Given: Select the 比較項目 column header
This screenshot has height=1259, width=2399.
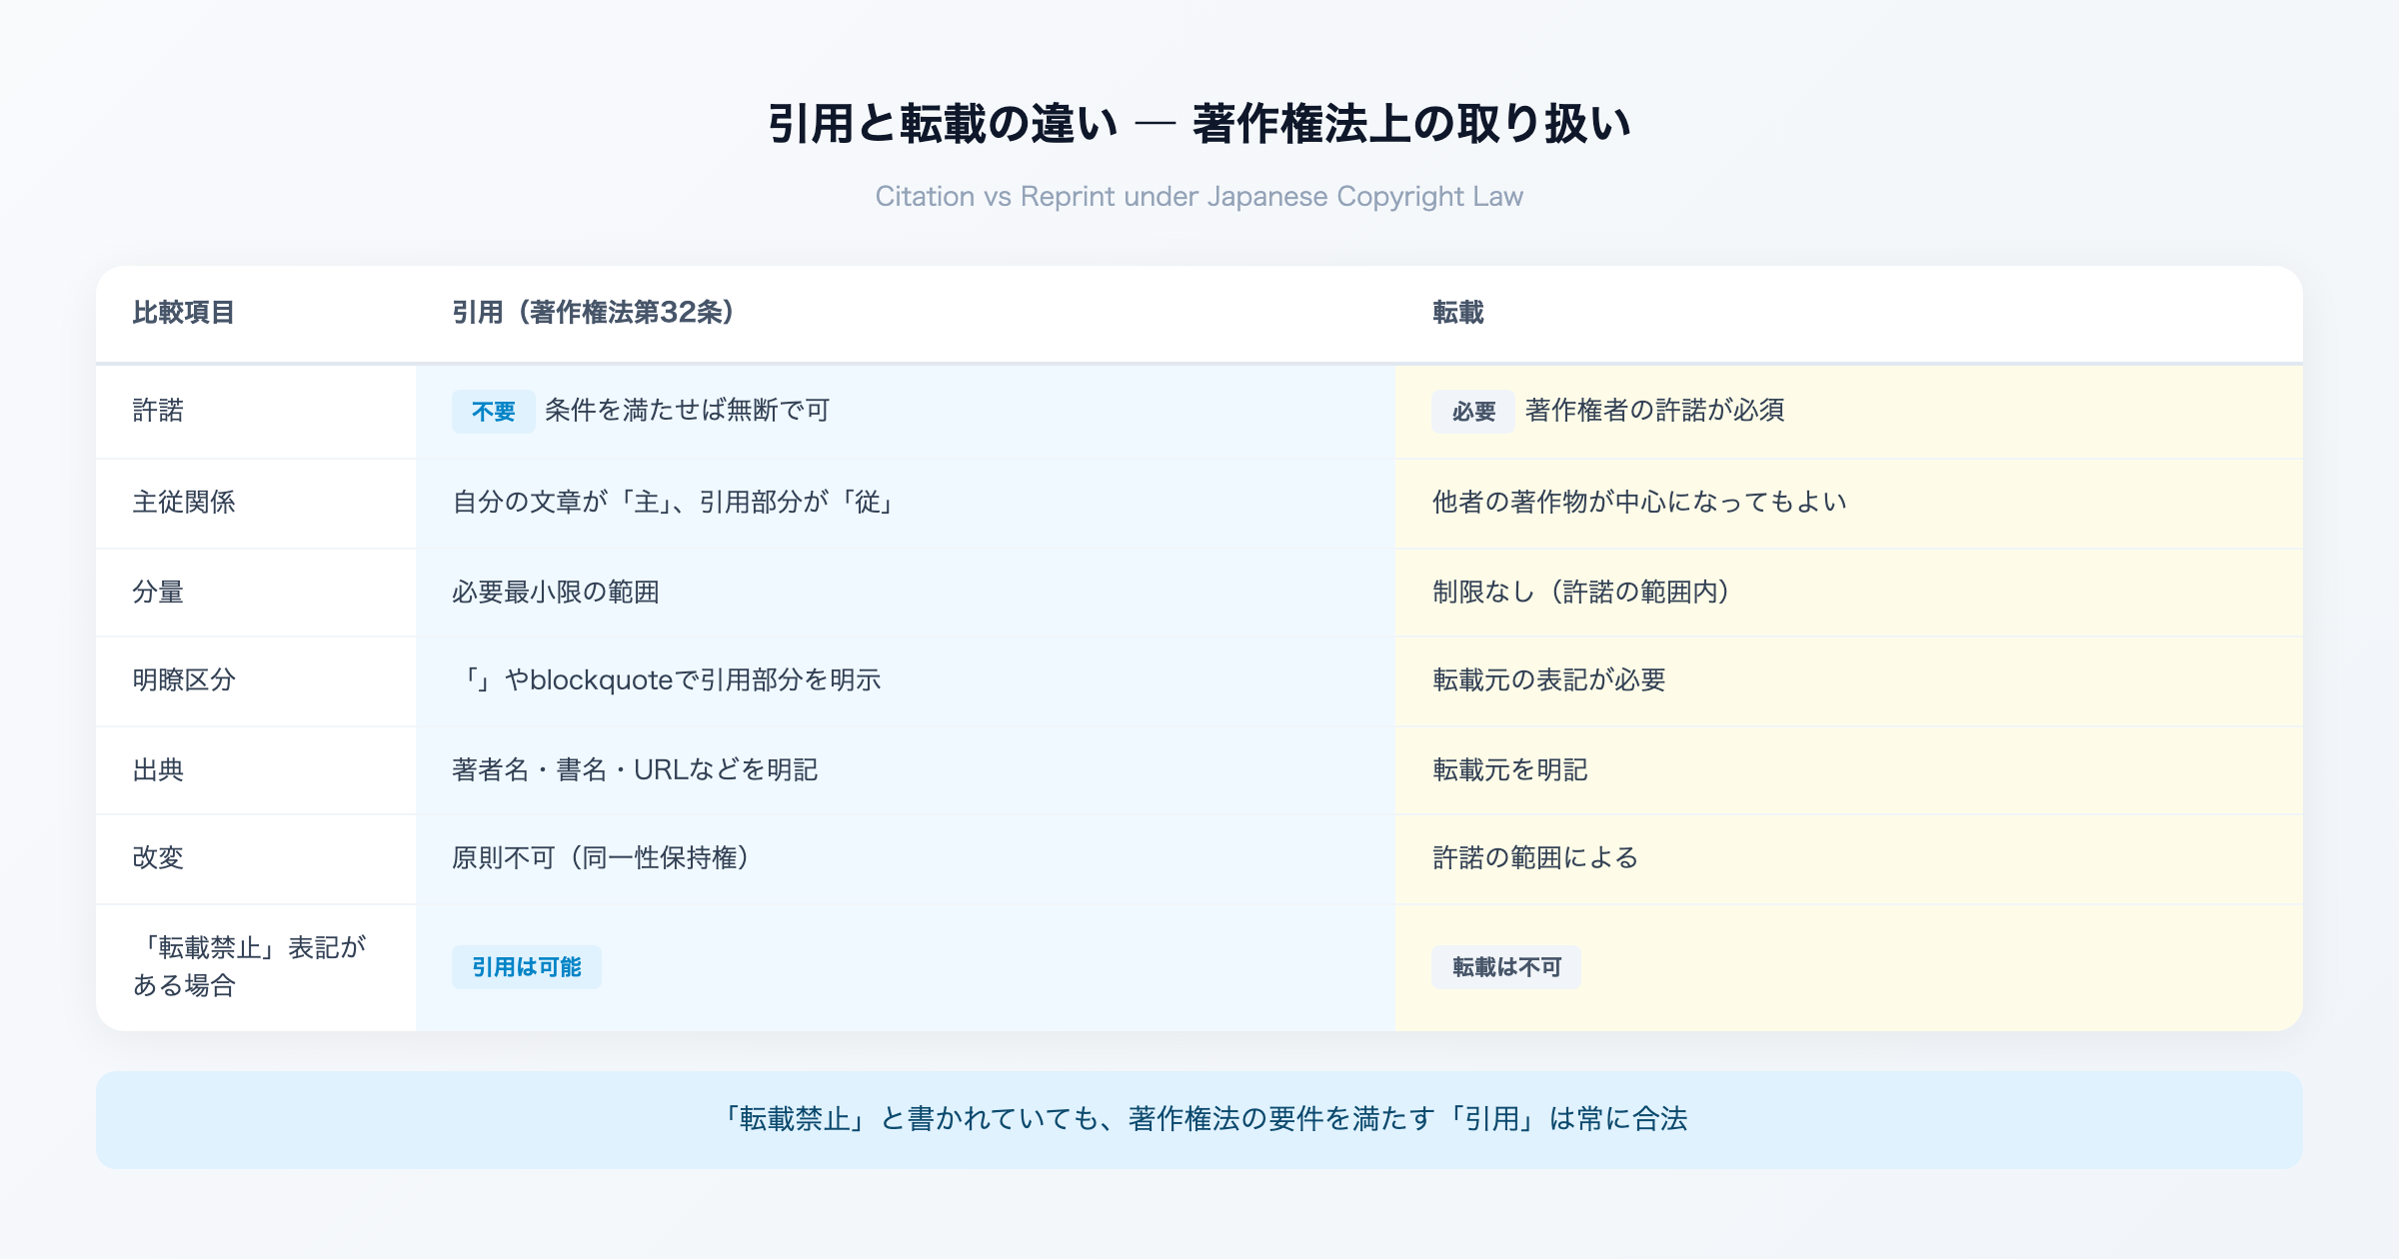Looking at the screenshot, I should 183,313.
